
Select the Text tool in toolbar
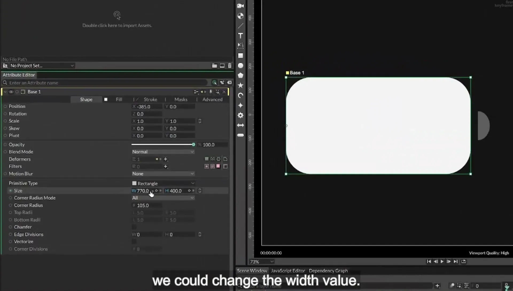240,36
